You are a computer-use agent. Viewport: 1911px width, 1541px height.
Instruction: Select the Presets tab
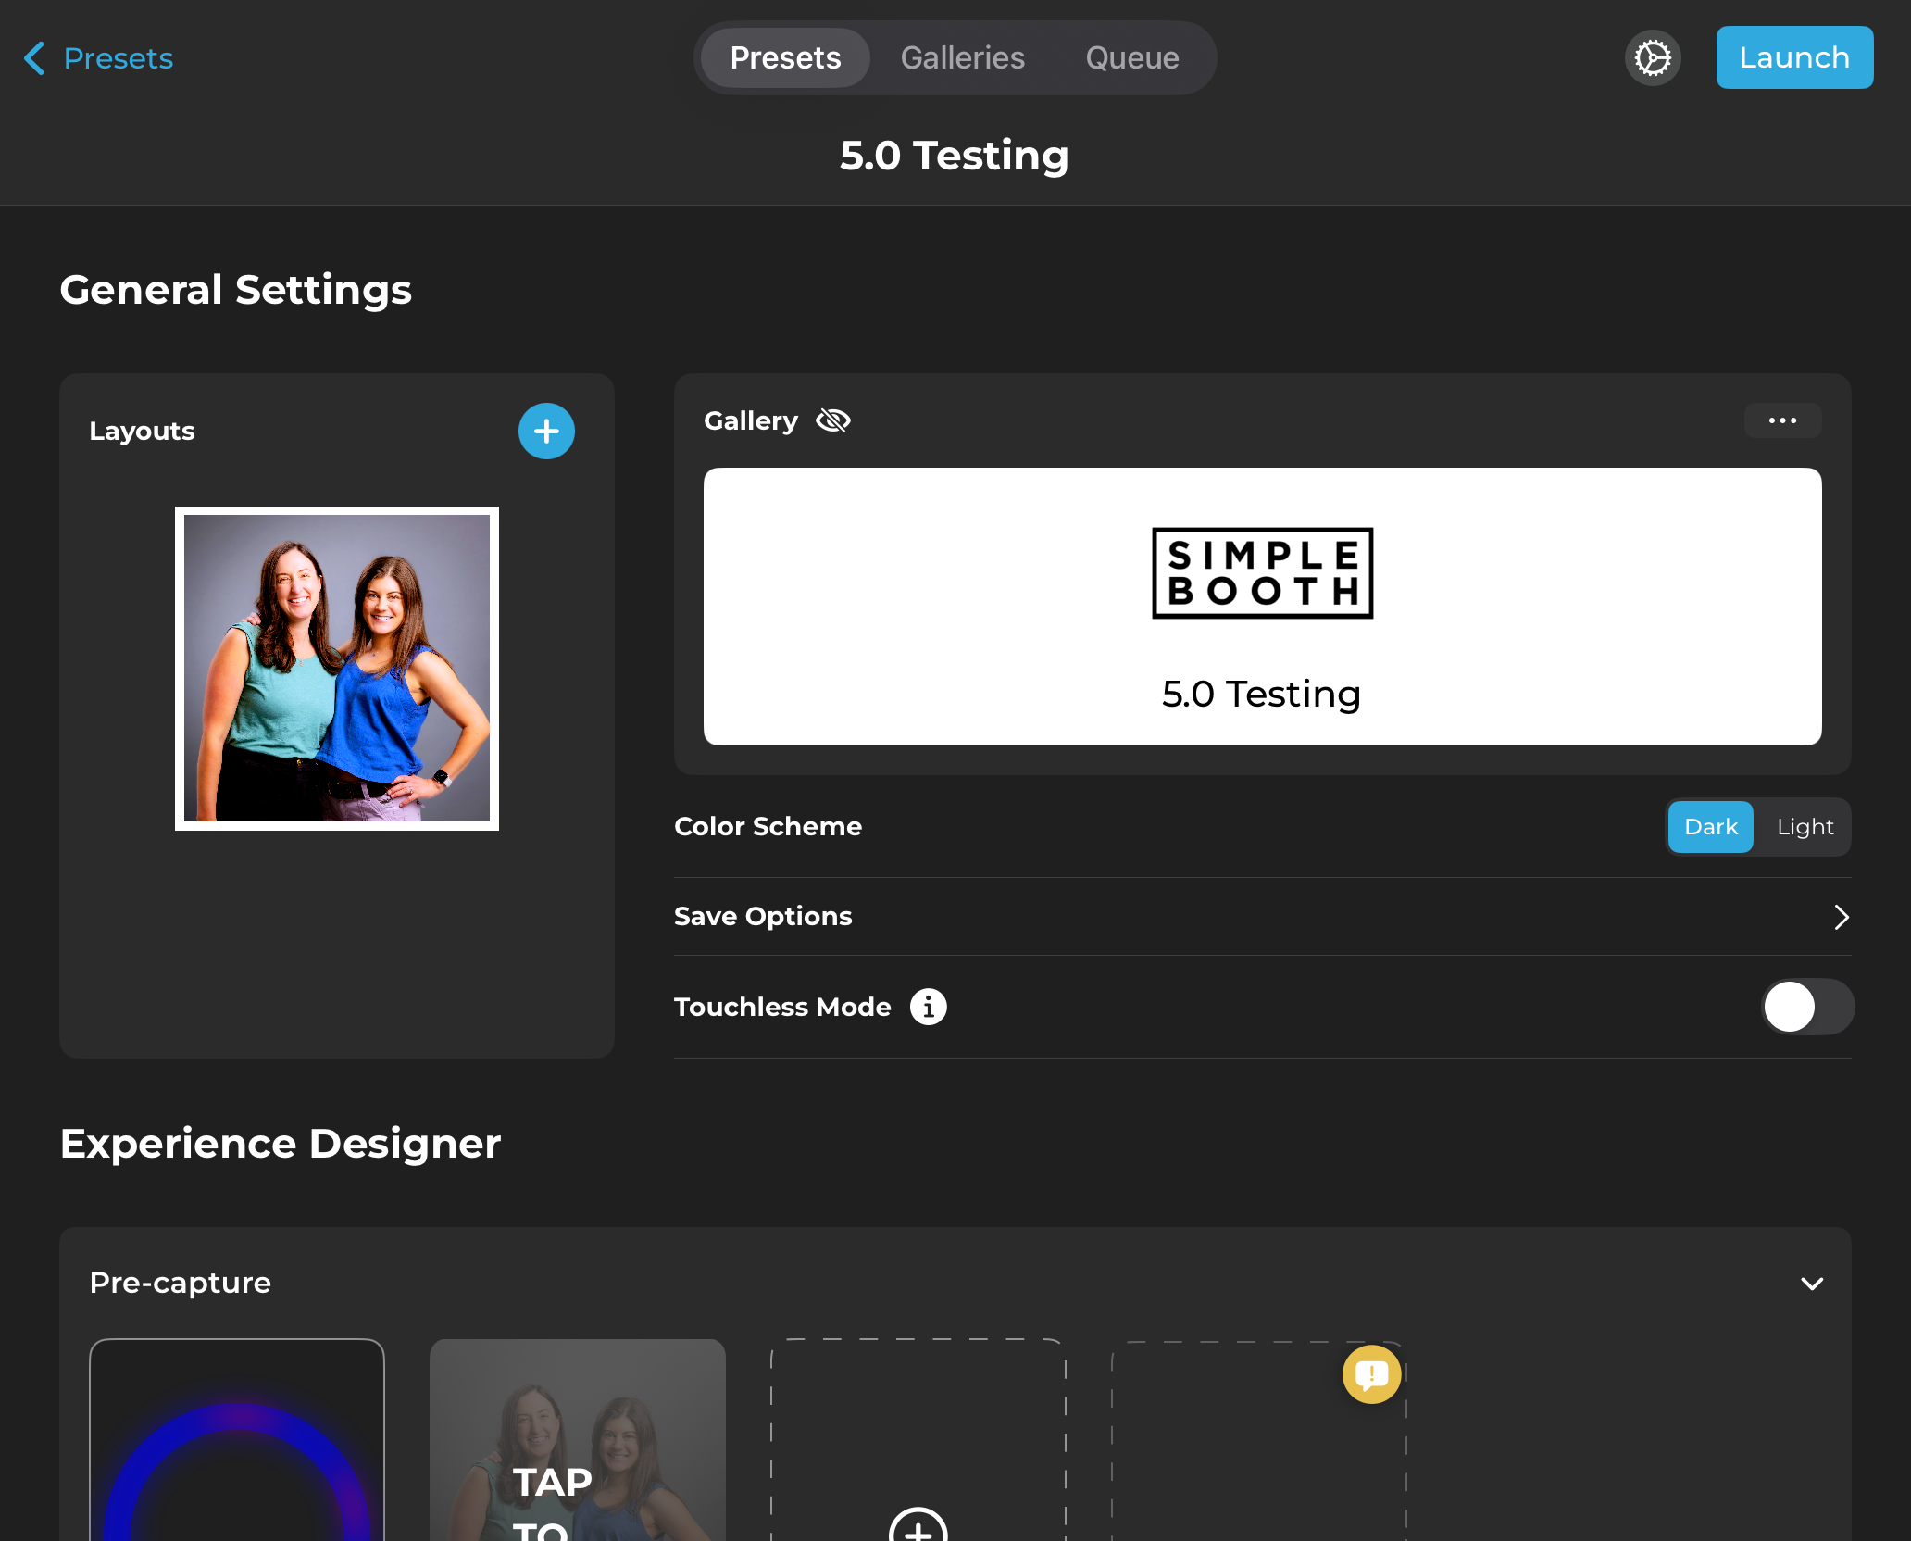(785, 58)
